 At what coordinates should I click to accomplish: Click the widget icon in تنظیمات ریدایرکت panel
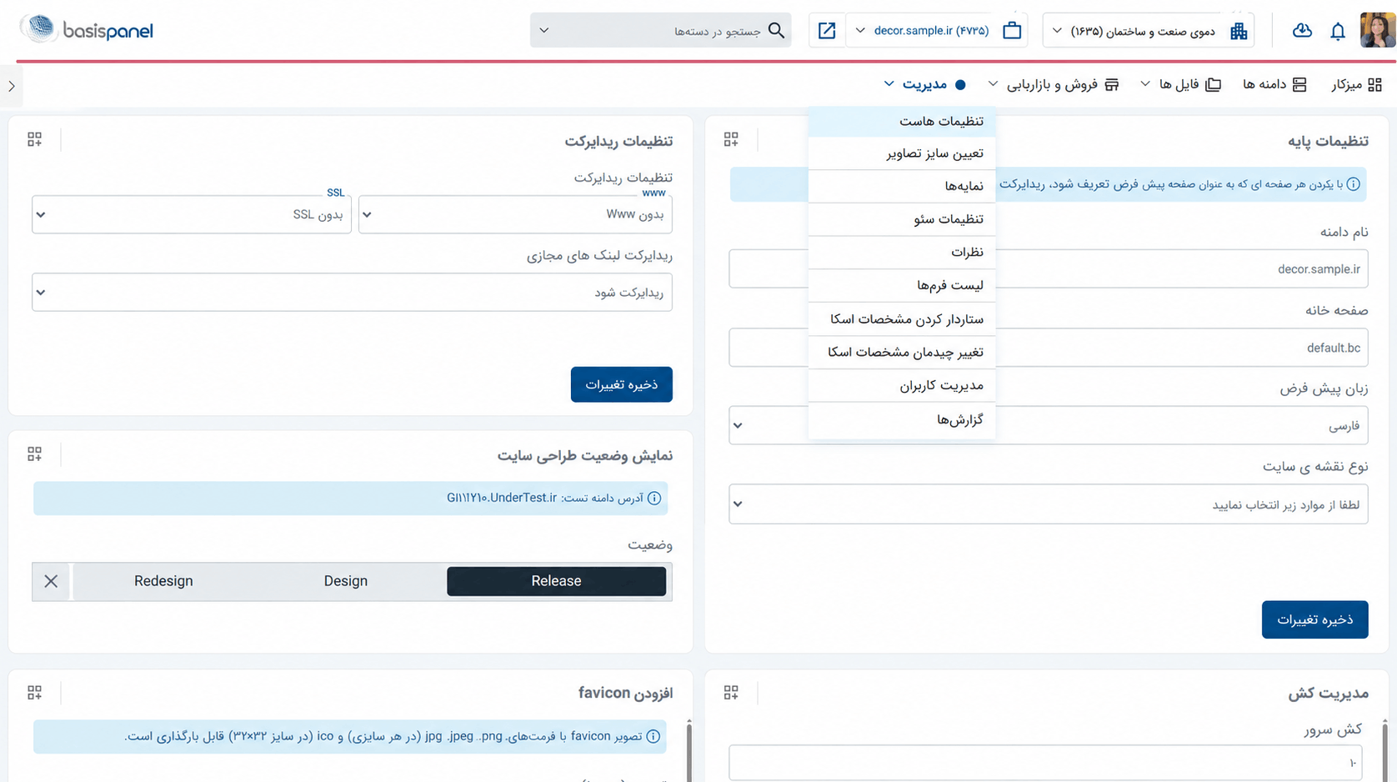34,139
